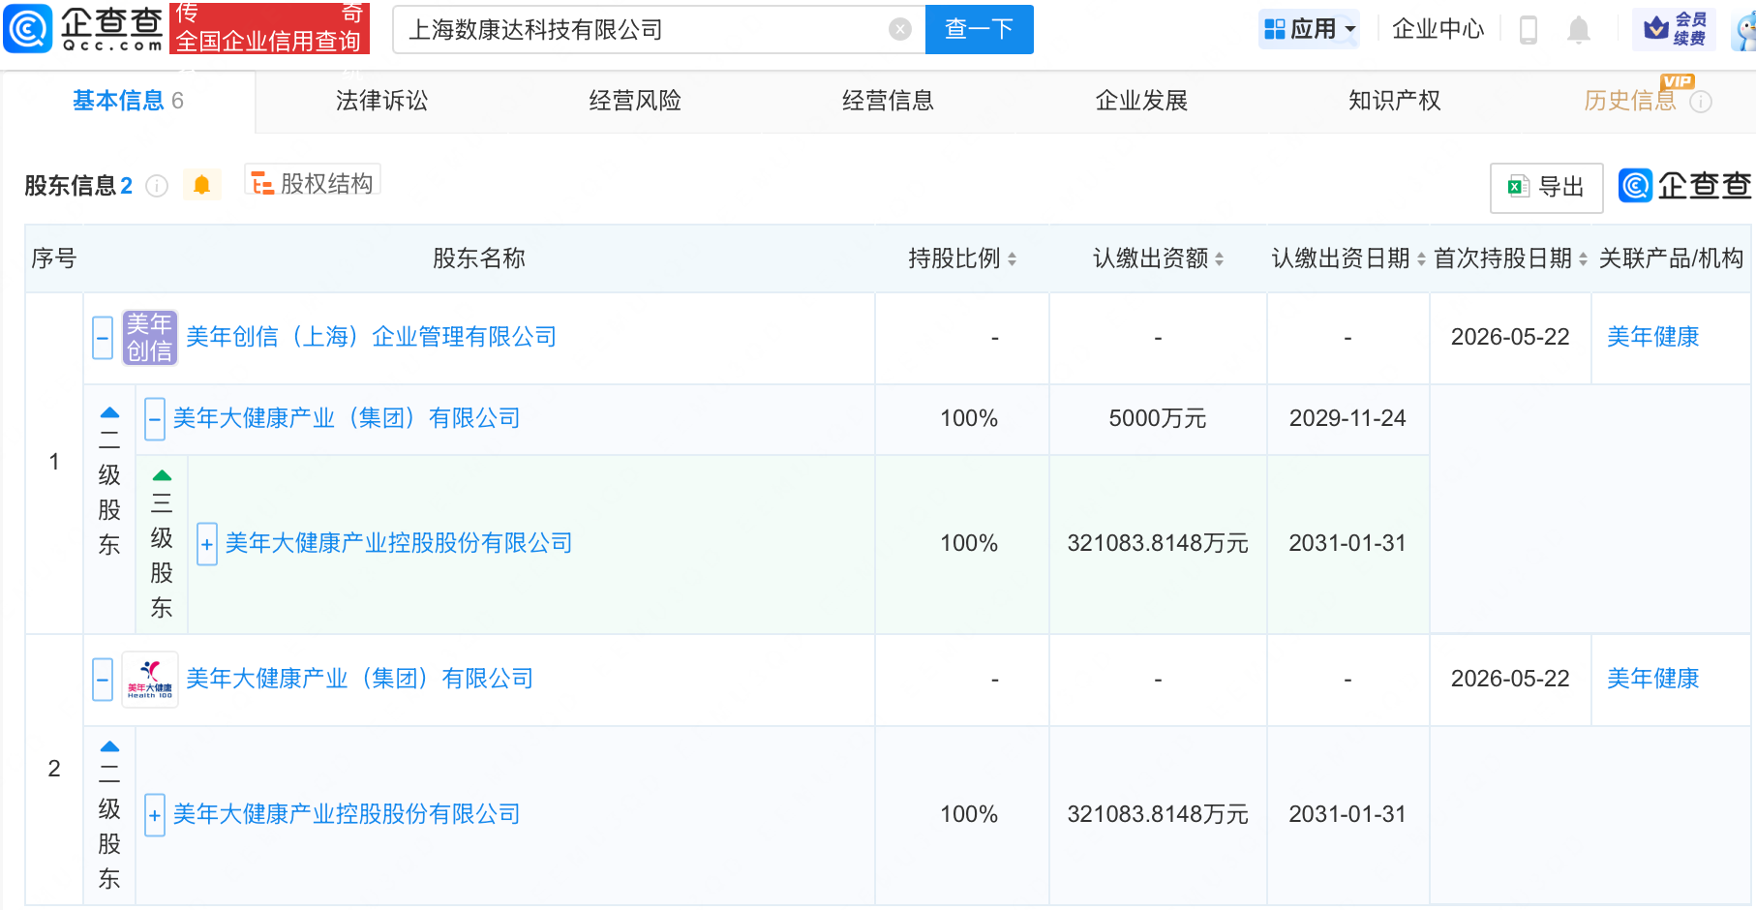The width and height of the screenshot is (1756, 910).
Task: Open row 2 美年大健康产业（集团）有限公司 link
Action: pos(360,679)
